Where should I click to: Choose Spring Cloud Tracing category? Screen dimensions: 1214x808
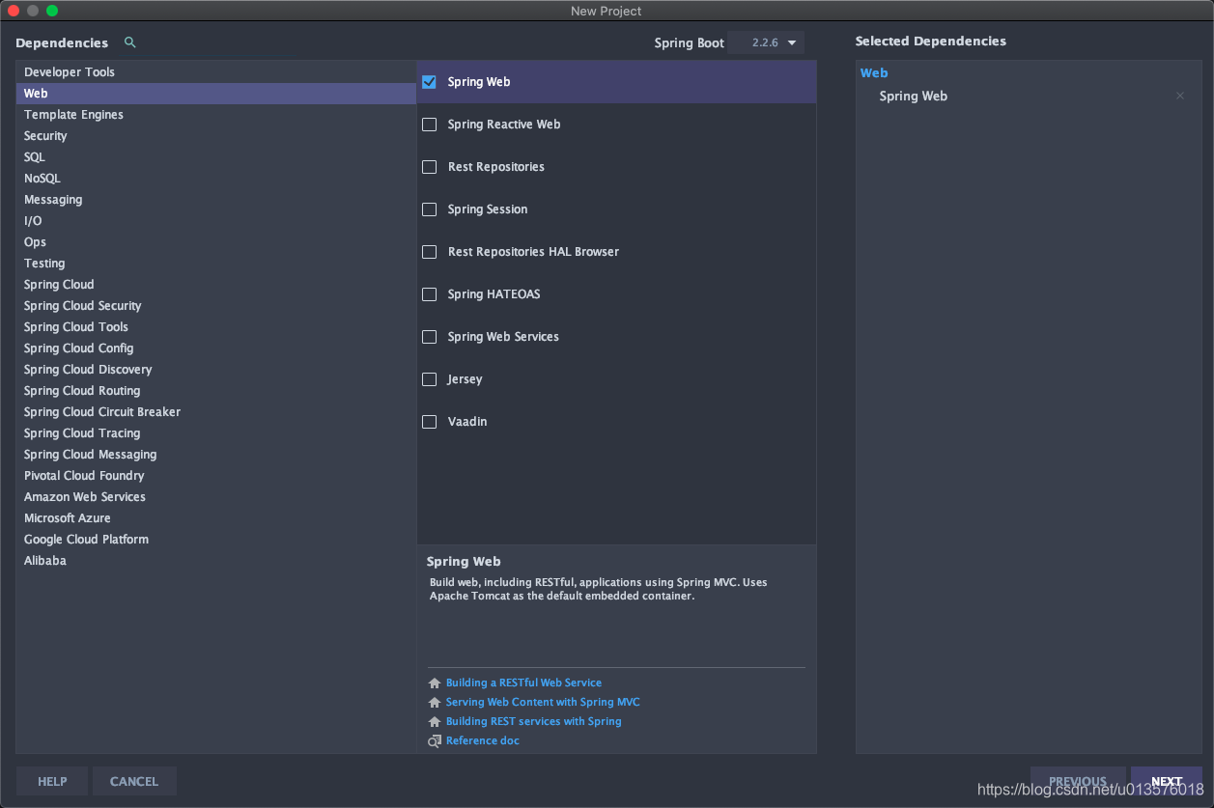pyautogui.click(x=215, y=433)
